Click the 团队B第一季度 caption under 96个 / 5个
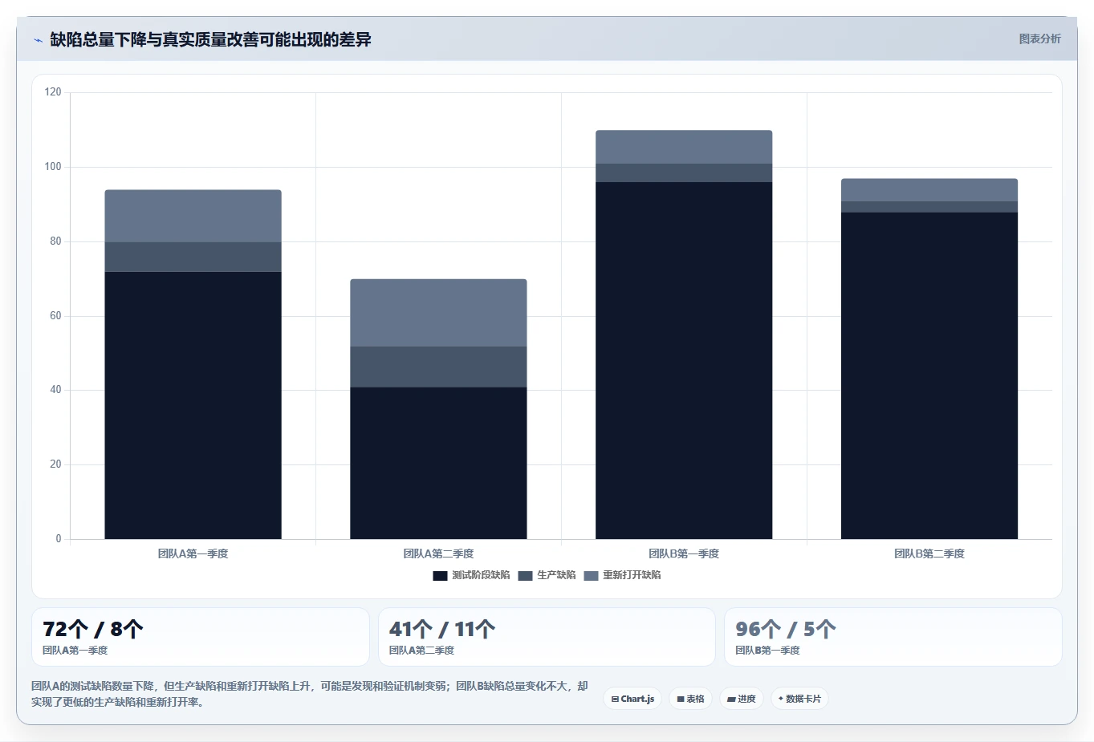 (x=767, y=651)
